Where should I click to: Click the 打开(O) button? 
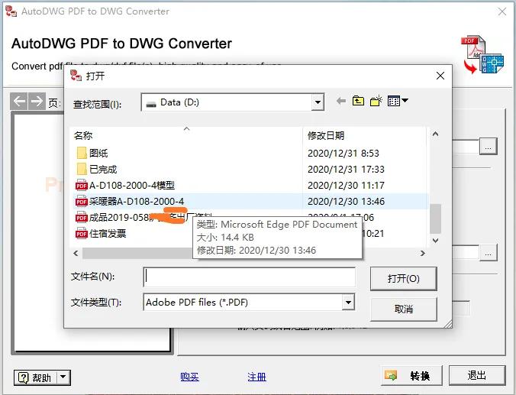click(x=404, y=279)
